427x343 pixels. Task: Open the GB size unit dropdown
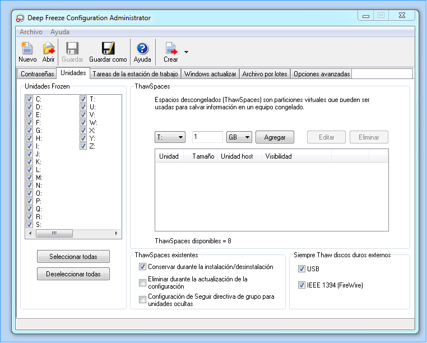(239, 137)
